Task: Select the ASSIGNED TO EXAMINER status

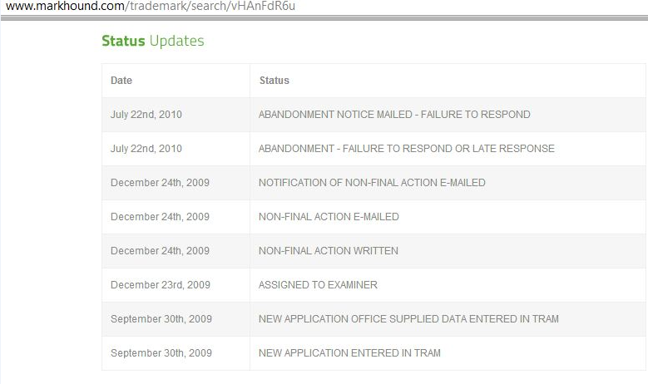Action: [x=318, y=285]
